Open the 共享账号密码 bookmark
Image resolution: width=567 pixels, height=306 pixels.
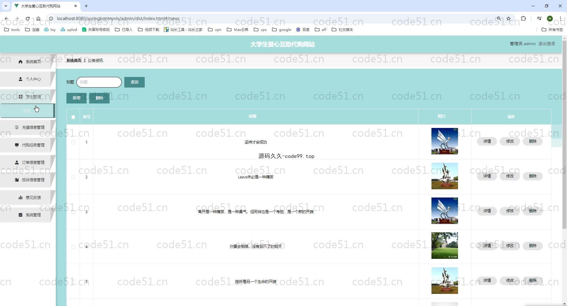coord(96,29)
